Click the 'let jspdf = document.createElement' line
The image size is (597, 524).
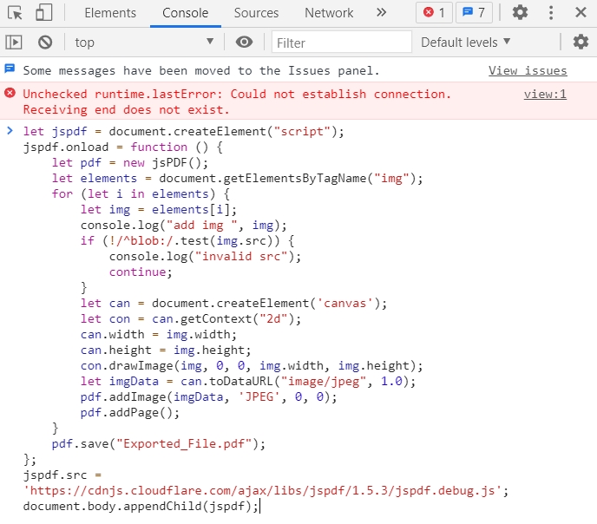point(183,132)
